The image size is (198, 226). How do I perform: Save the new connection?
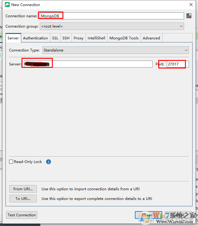click(x=149, y=215)
